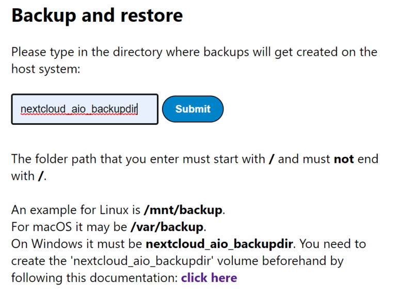Screen dimensions: 398x297
Task: Click the 'An example for' text
Action: (50, 210)
